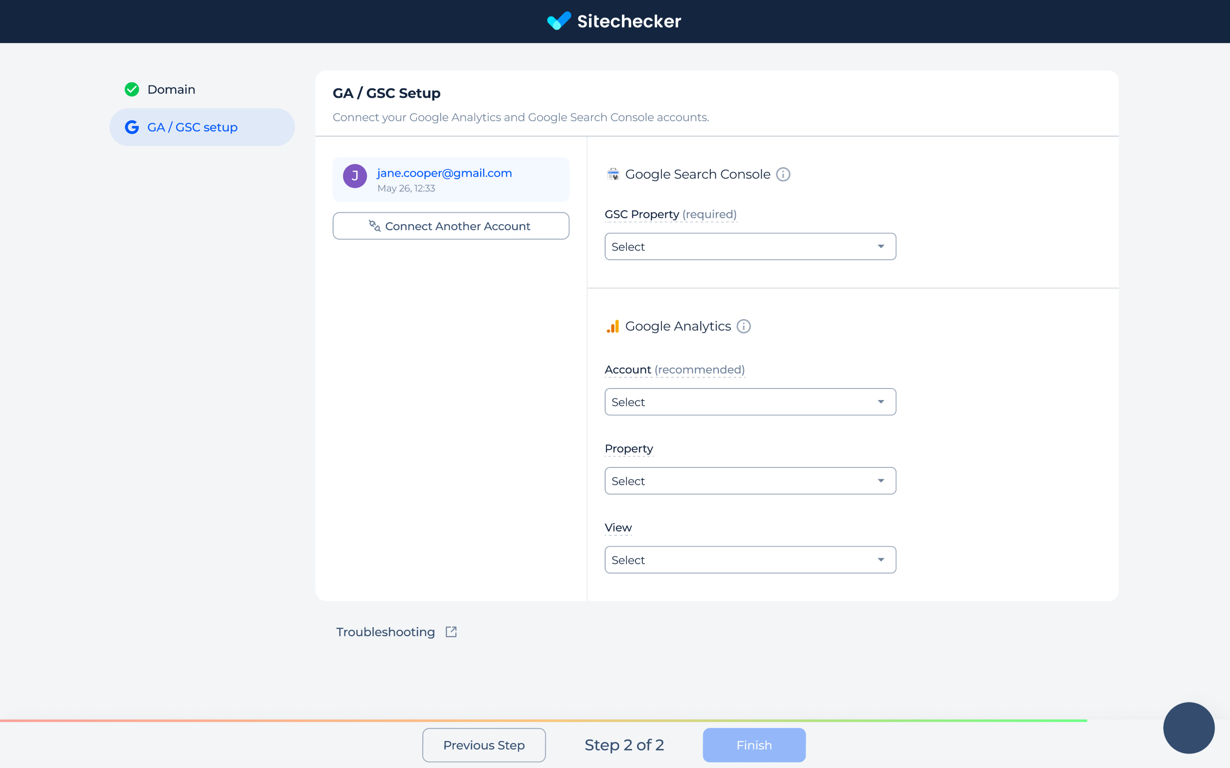
Task: Click the Sitechecker brand name
Action: tap(629, 21)
